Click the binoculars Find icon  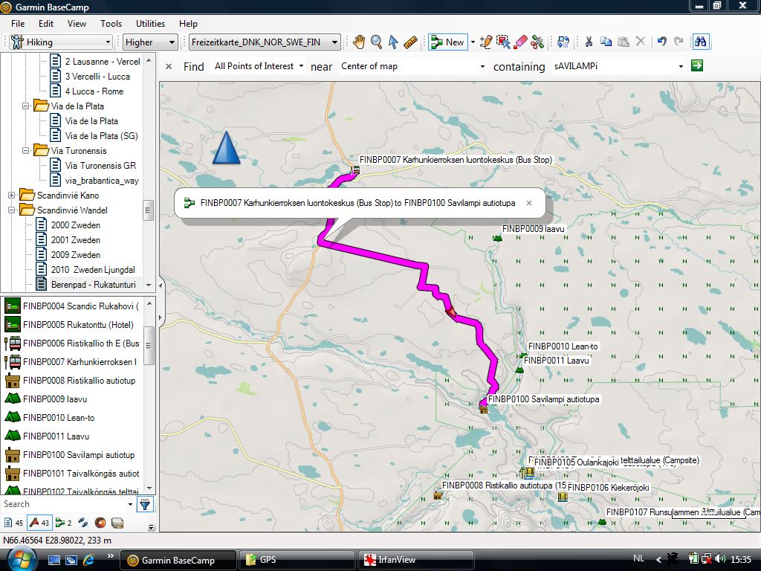tap(699, 42)
